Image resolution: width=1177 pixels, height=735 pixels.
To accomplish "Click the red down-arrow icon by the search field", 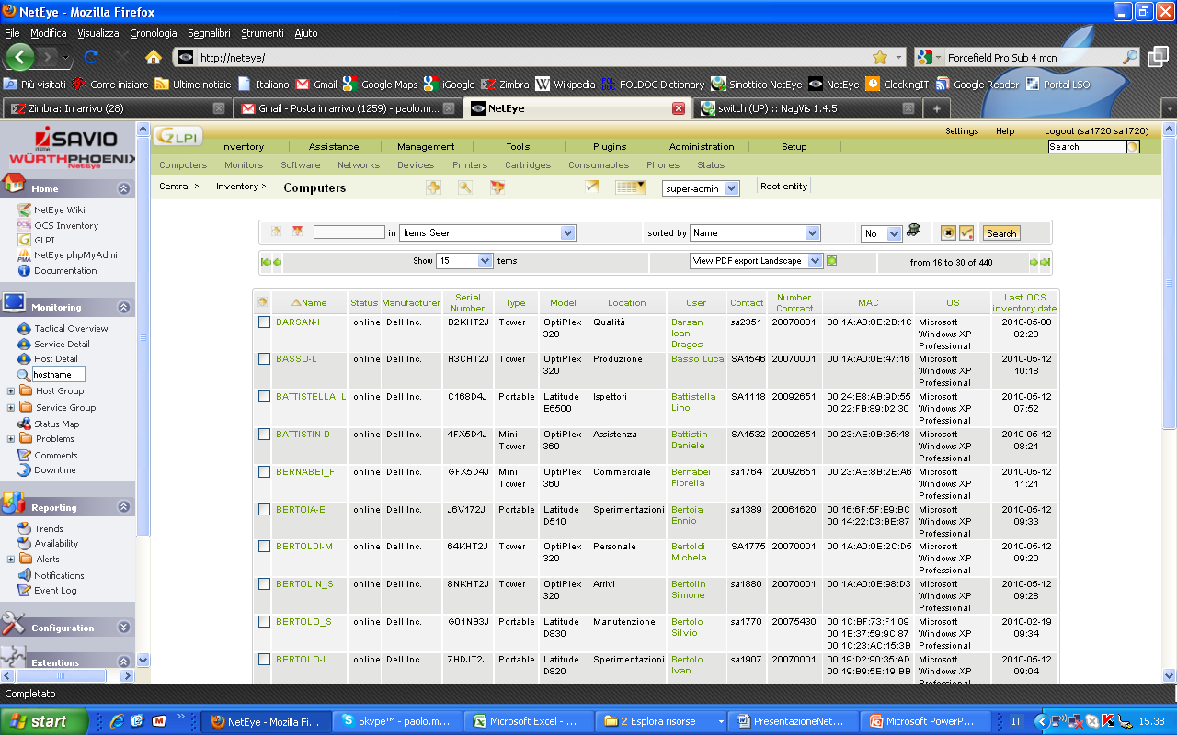I will click(297, 232).
